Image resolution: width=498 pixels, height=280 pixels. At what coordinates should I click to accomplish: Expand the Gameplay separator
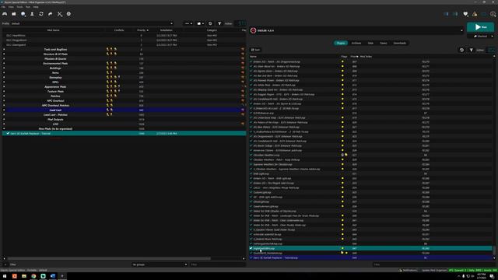(4, 77)
